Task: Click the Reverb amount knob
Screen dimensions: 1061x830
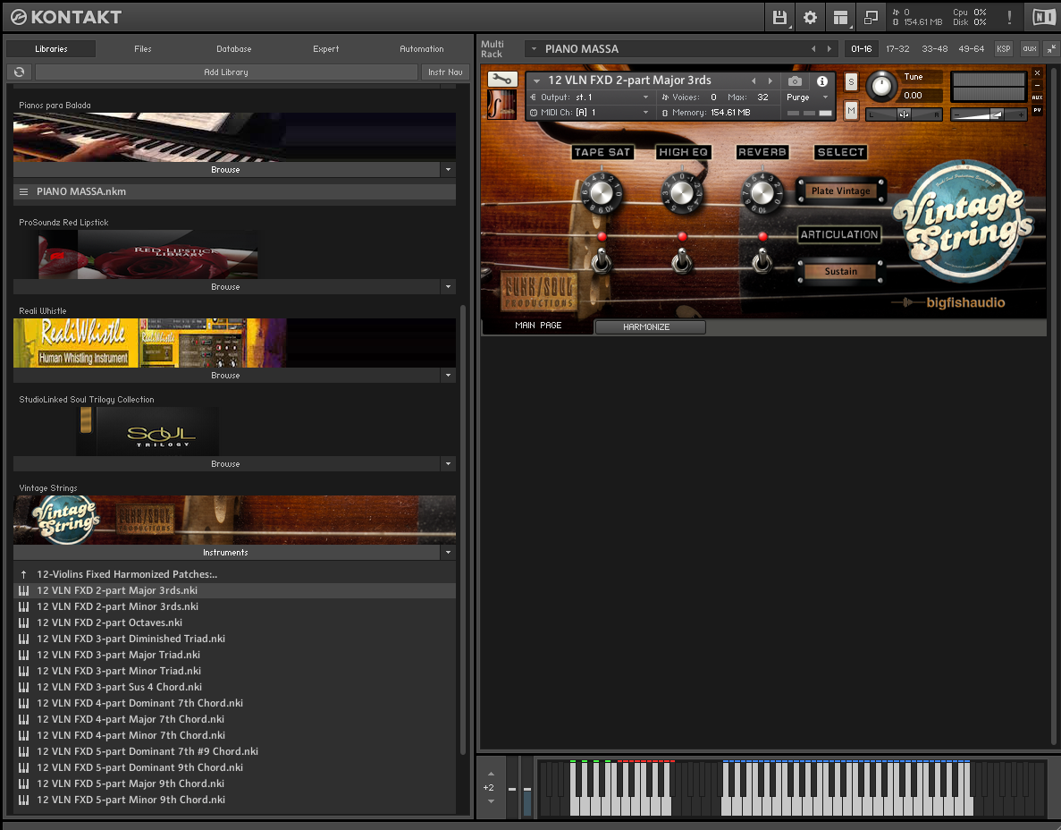Action: 762,193
